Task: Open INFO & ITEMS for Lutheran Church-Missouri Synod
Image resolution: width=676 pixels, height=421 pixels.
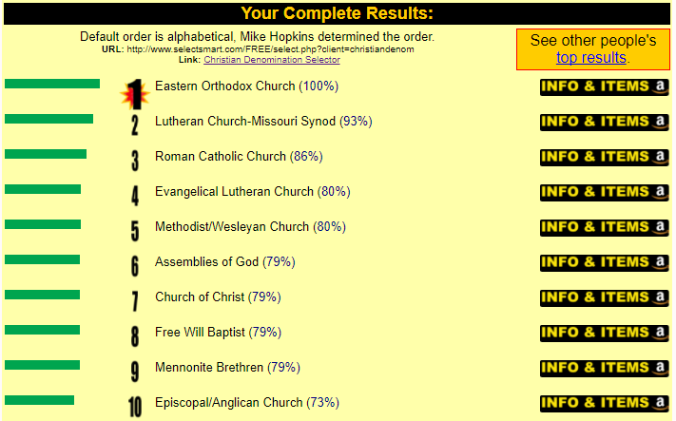Action: click(604, 123)
